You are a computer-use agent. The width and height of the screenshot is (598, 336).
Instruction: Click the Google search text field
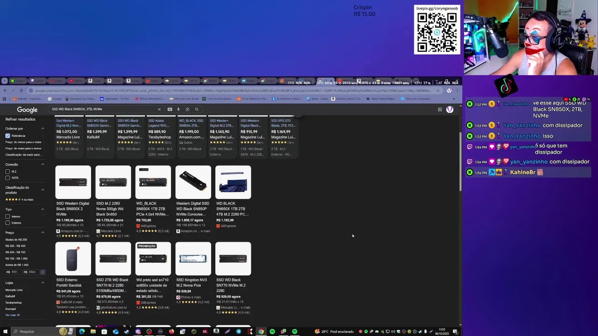click(103, 109)
